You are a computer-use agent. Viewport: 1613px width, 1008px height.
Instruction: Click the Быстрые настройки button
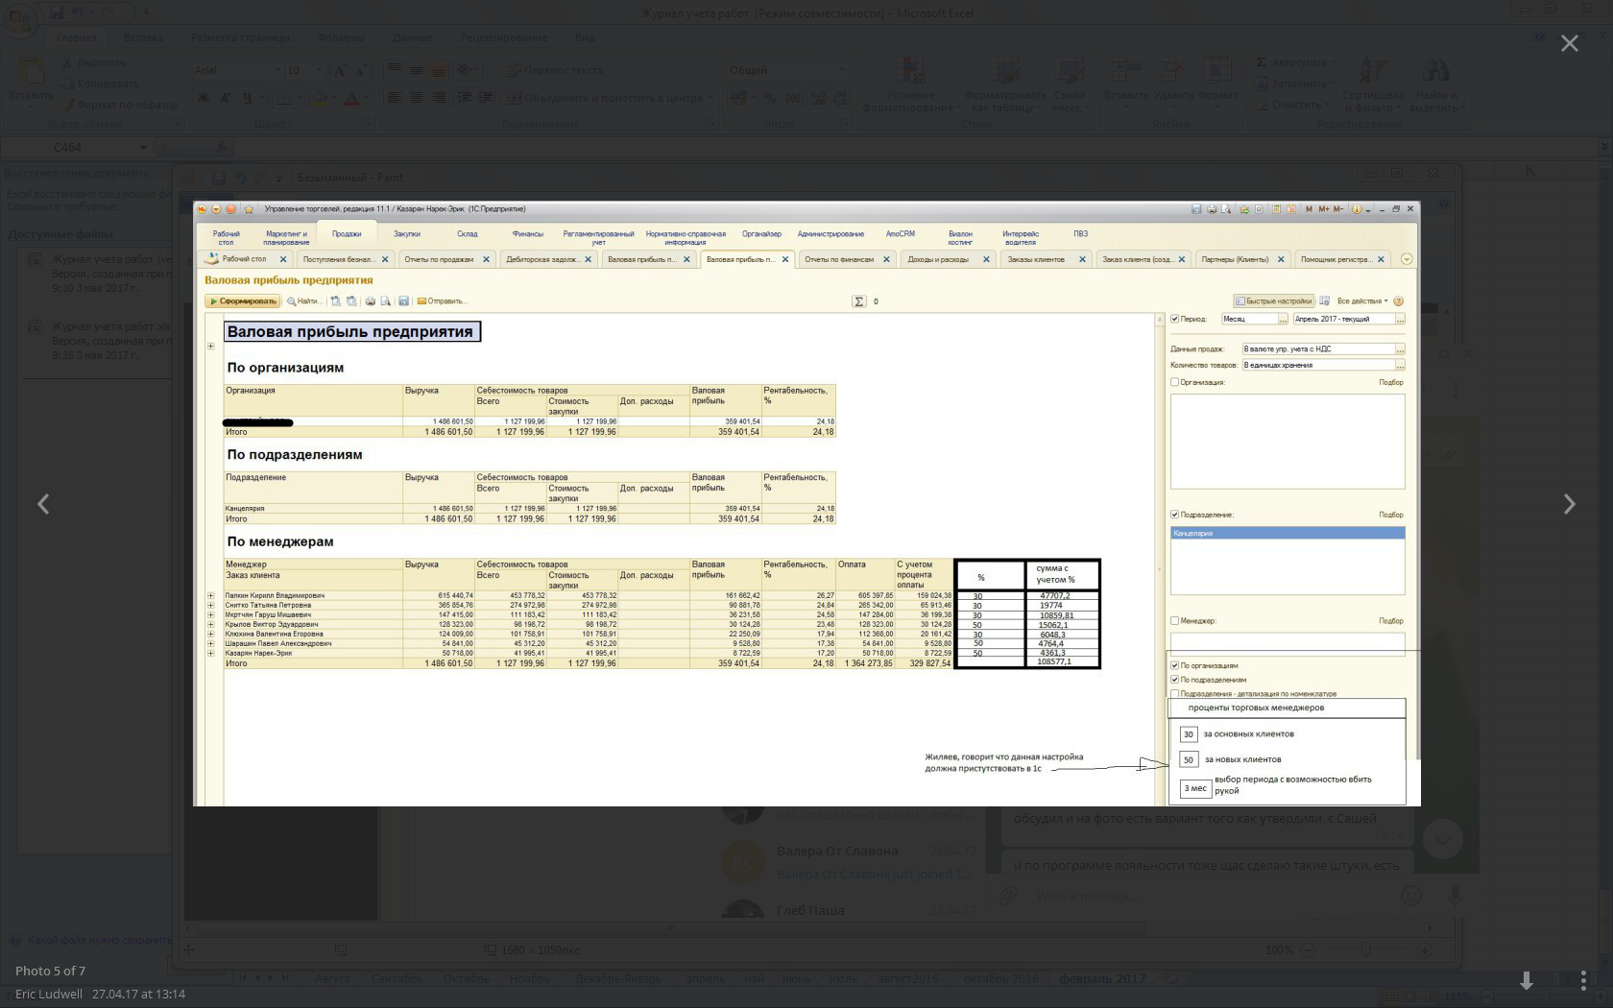pos(1274,301)
